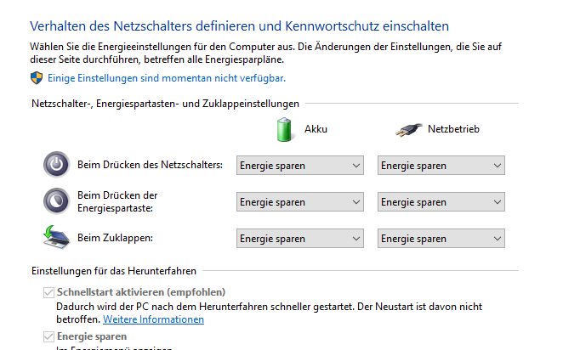Expand Netzbetrieb dropdown for Energiespartaste
The image size is (563, 350).
click(441, 202)
